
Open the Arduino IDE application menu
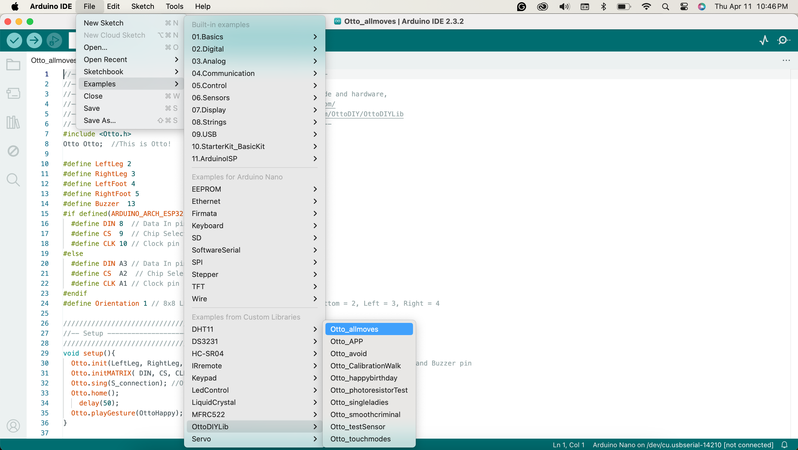pyautogui.click(x=51, y=6)
